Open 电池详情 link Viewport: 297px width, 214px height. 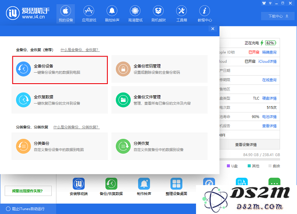pyautogui.click(x=269, y=117)
